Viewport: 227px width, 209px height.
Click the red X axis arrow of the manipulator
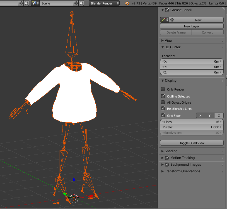pos(92,196)
